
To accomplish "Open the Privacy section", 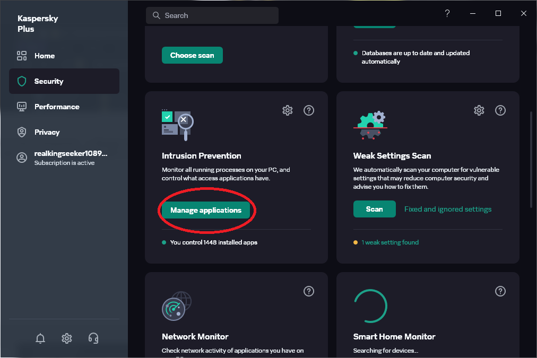I will (64, 132).
